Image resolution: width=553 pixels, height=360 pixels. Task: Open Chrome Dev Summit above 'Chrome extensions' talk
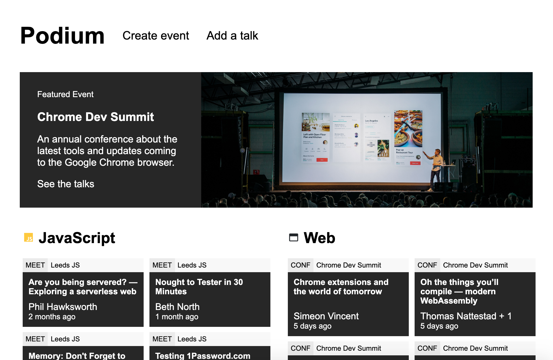pyautogui.click(x=349, y=265)
